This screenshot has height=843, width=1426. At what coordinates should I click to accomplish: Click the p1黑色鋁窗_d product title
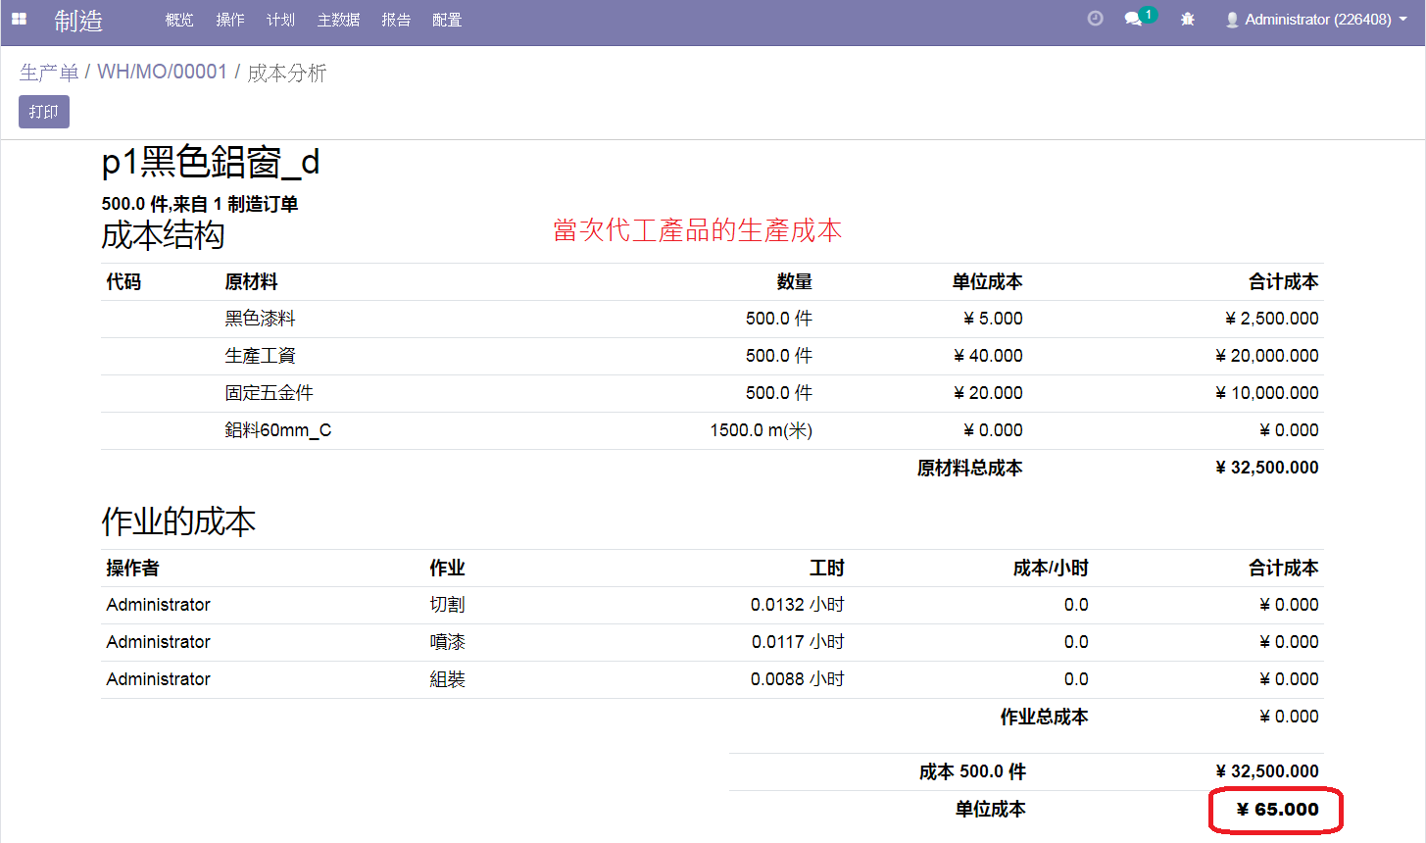pos(211,162)
